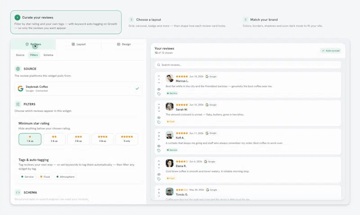The width and height of the screenshot is (360, 215).
Task: Click Kofi A. avatar
Action: pyautogui.click(x=170, y=135)
